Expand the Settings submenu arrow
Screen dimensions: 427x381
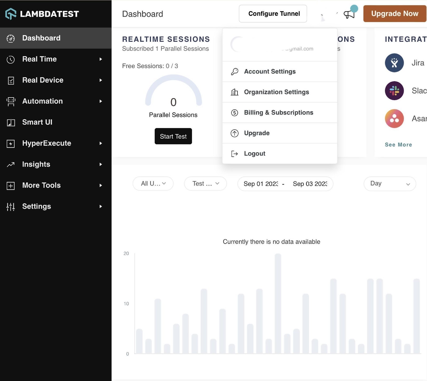point(101,206)
